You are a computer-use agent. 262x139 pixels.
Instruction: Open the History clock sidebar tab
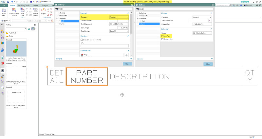click(2, 70)
